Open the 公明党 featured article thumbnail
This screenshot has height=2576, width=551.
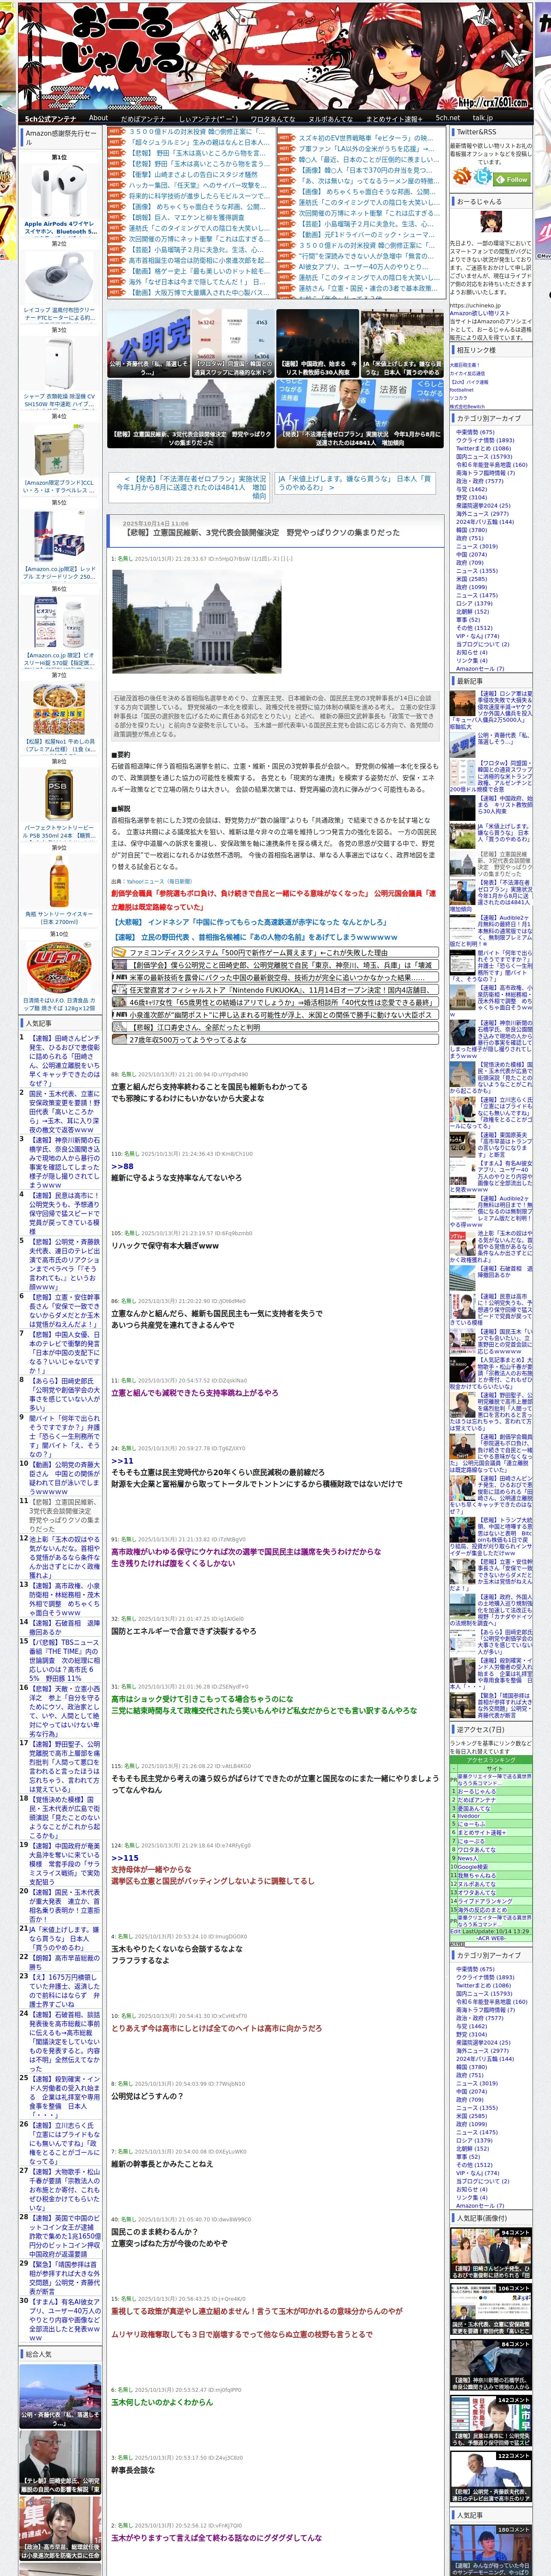point(149,343)
